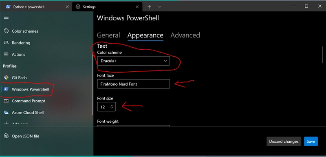Viewport: 326px width, 157px height.
Task: Click the Discard changes button
Action: (x=284, y=141)
